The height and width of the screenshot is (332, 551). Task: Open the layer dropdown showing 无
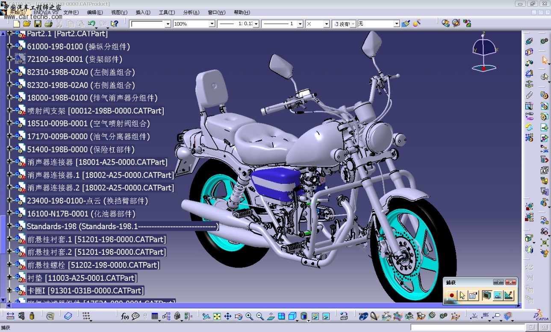(397, 24)
